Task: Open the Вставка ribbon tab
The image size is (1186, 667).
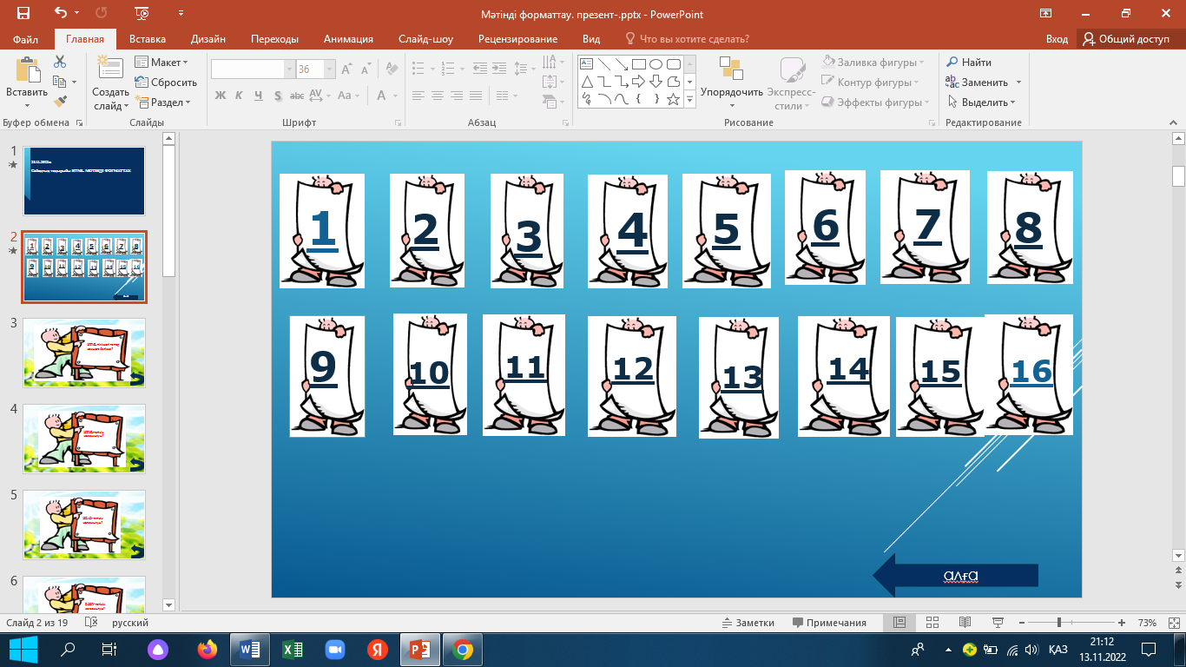Action: 147,39
